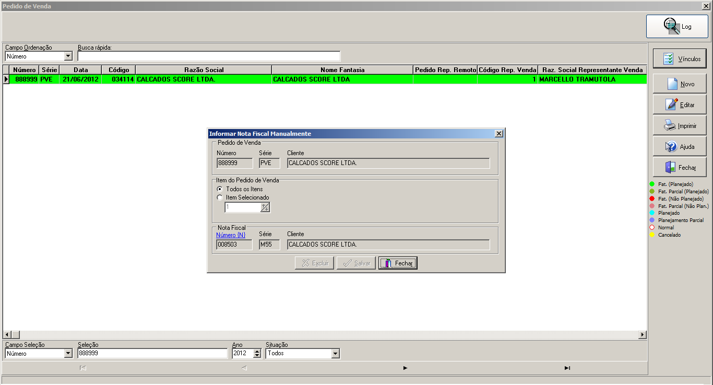
Task: Expand the Campo Seleção dropdown
Action: (x=68, y=353)
